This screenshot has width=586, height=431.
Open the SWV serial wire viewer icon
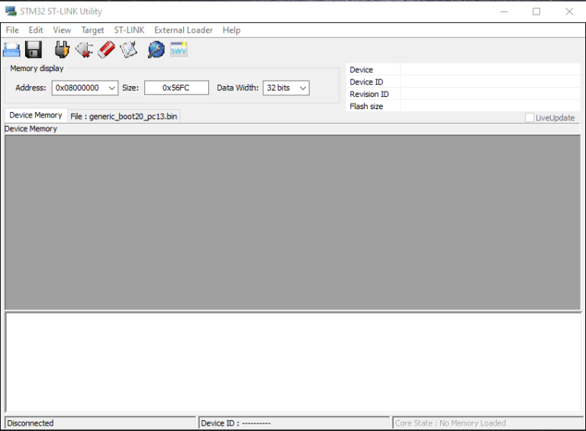(x=179, y=50)
